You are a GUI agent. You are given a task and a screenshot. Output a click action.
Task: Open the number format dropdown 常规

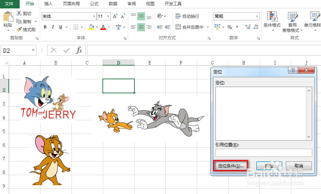click(257, 16)
